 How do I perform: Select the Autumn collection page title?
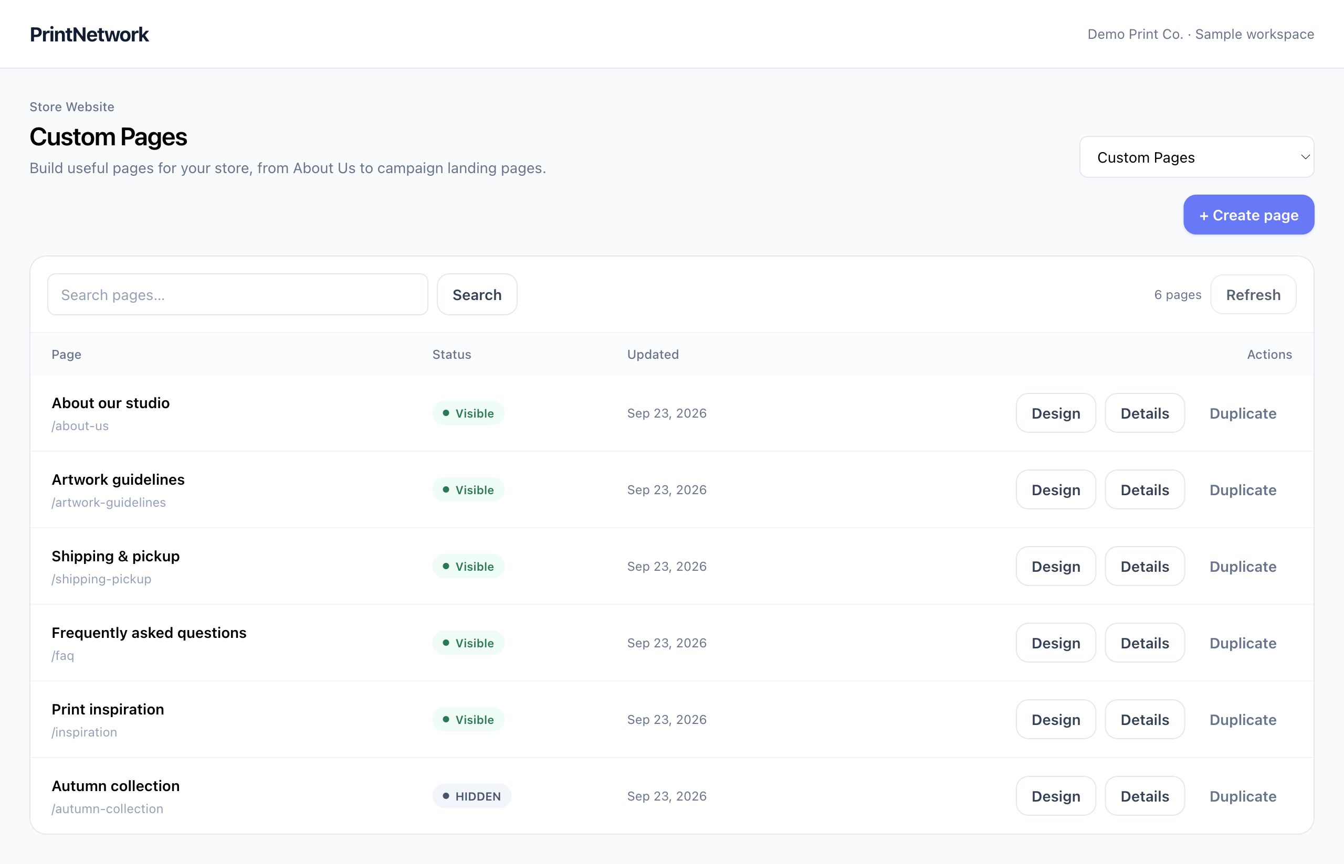115,785
